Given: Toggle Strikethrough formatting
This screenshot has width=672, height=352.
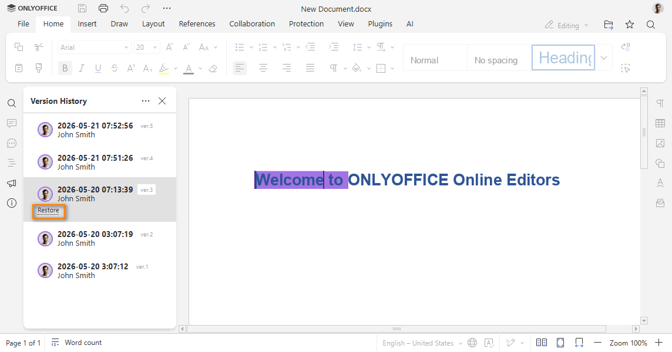Looking at the screenshot, I should (x=115, y=68).
